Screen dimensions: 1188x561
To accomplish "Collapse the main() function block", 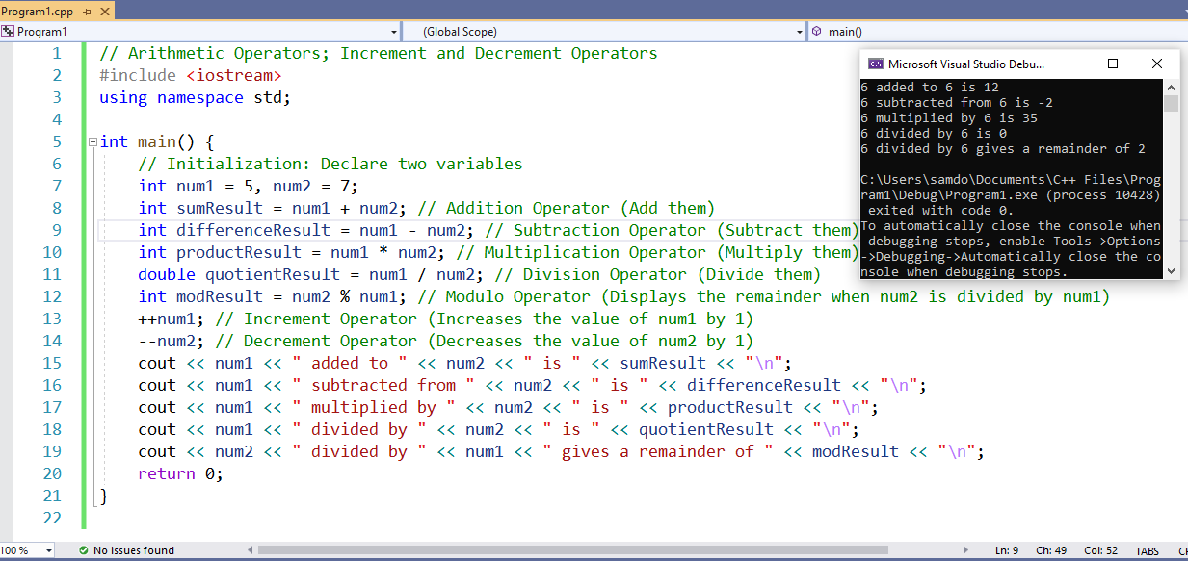I will pyautogui.click(x=92, y=141).
